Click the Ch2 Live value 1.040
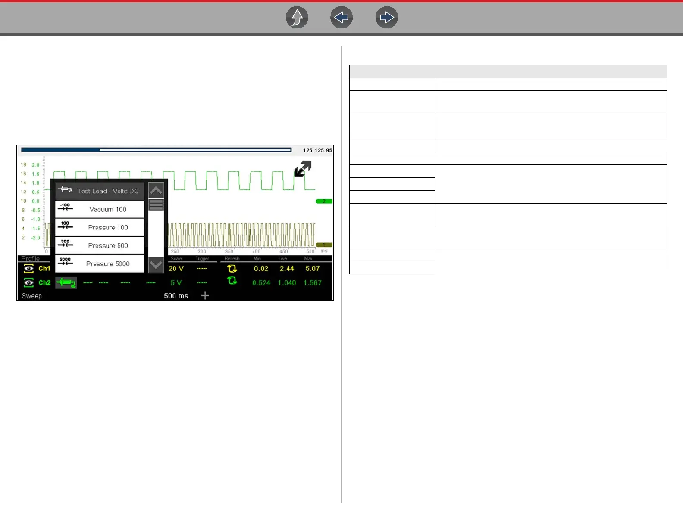Viewport: 683px width, 527px height. pyautogui.click(x=287, y=283)
